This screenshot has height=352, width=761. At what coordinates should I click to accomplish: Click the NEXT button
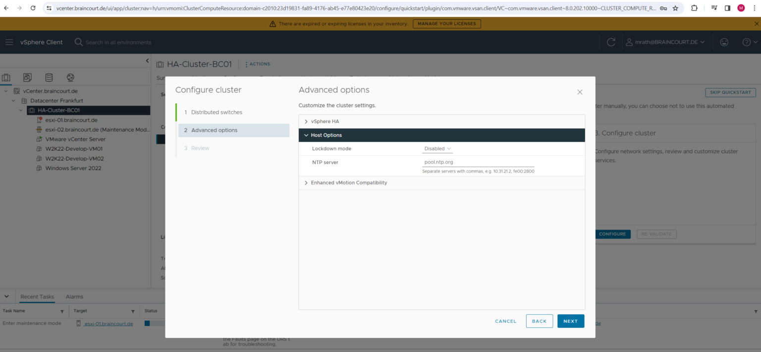pyautogui.click(x=570, y=321)
